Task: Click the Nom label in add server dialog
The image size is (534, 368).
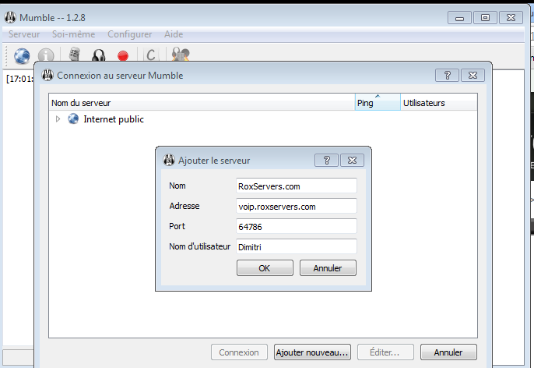Action: [177, 186]
